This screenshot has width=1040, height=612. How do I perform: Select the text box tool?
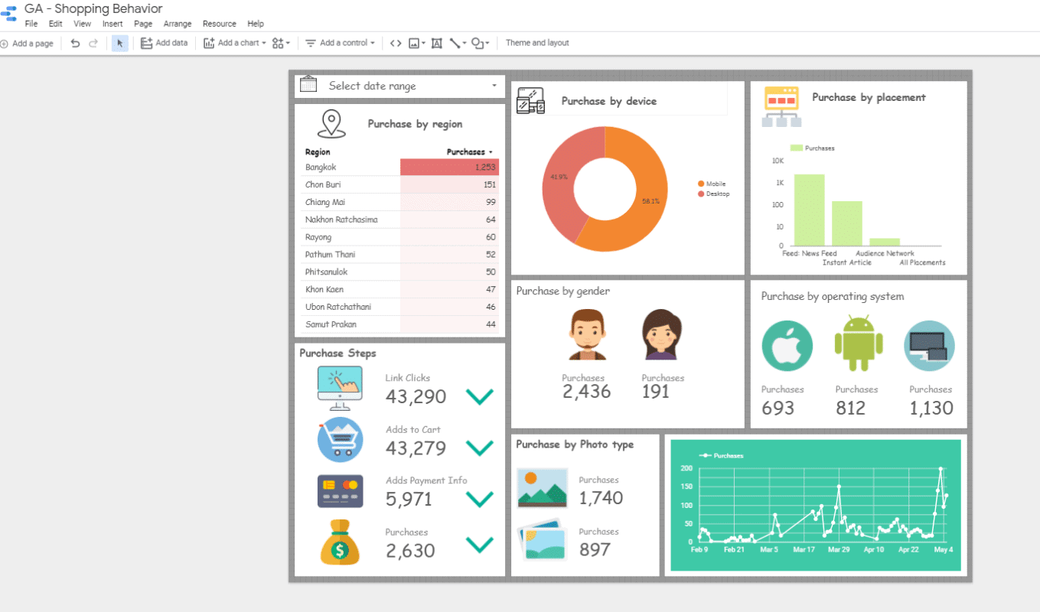point(436,43)
